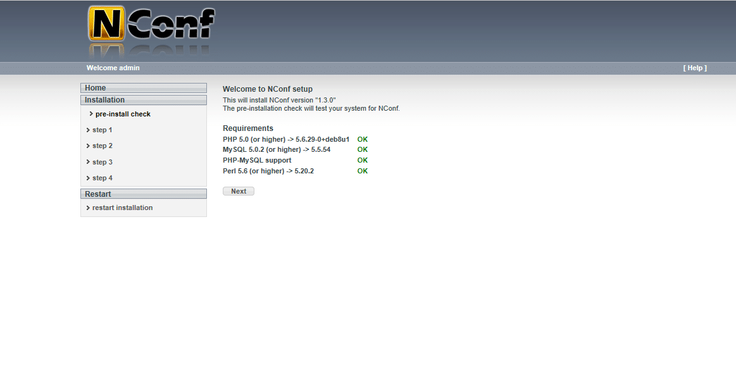The height and width of the screenshot is (379, 736).
Task: Go to installation step 3
Action: pos(103,162)
